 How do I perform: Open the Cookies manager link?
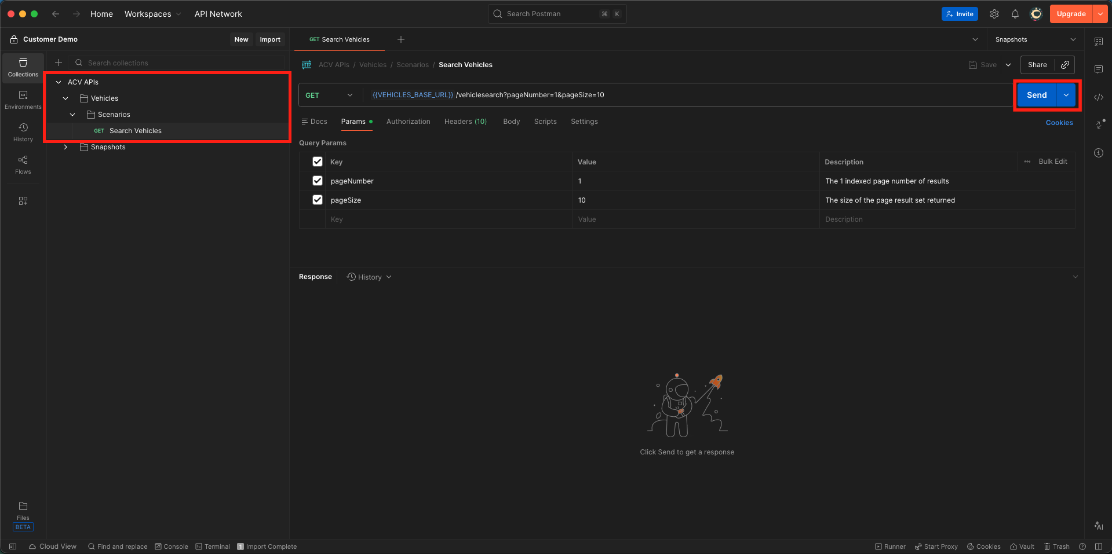(1059, 122)
